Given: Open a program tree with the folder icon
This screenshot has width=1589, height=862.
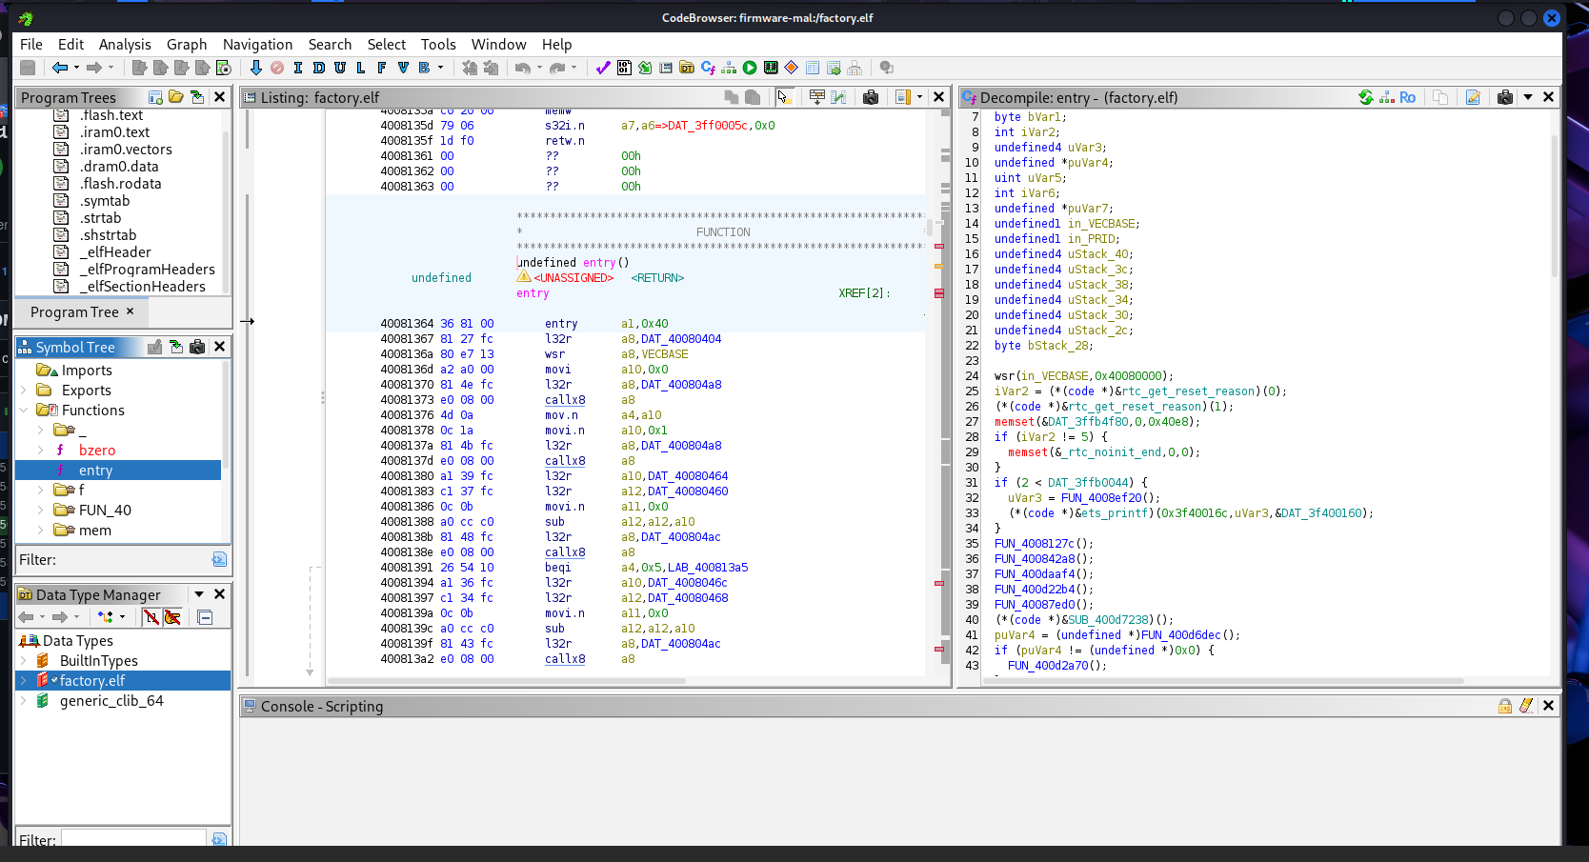Looking at the screenshot, I should click(x=176, y=97).
